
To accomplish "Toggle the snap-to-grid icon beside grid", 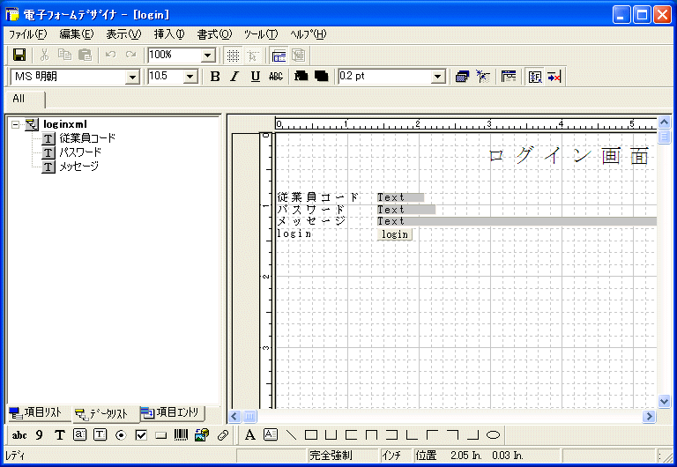I will [x=253, y=56].
